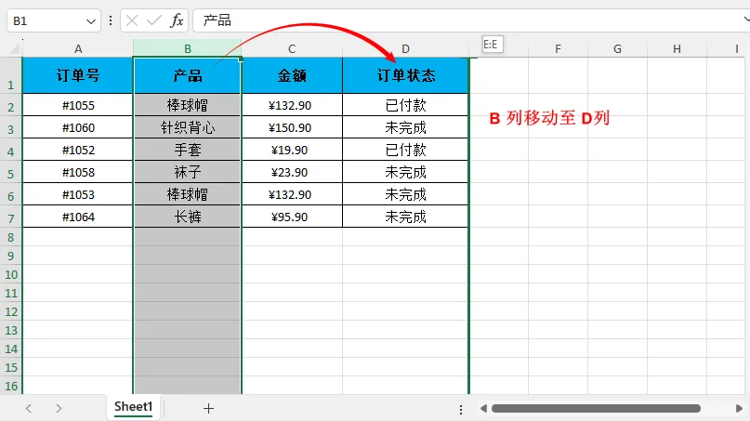This screenshot has height=421, width=750.
Task: Click the ¥95.90 amount cell
Action: click(292, 217)
